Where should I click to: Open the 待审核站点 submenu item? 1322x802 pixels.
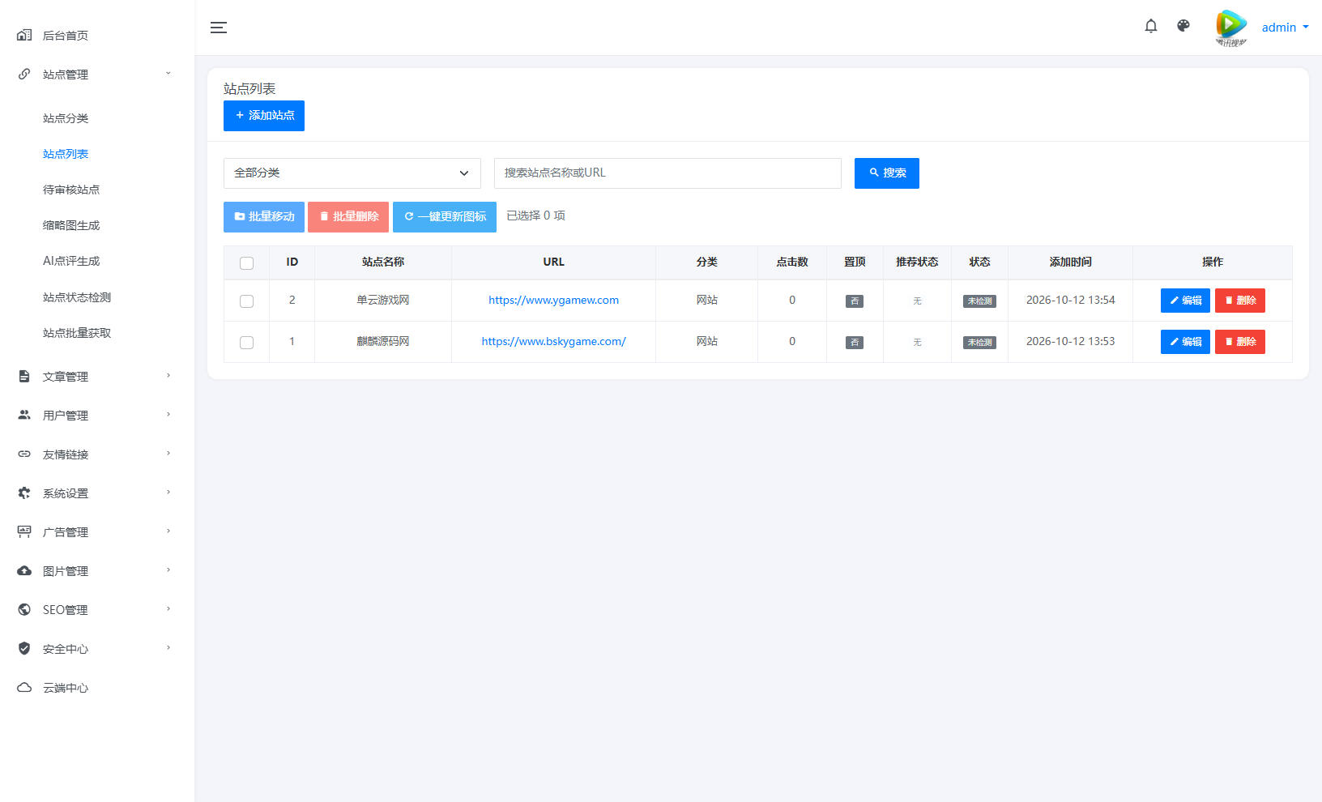(71, 190)
